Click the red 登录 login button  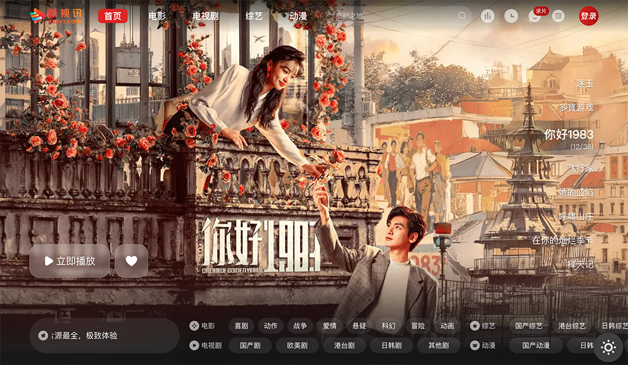pos(588,16)
